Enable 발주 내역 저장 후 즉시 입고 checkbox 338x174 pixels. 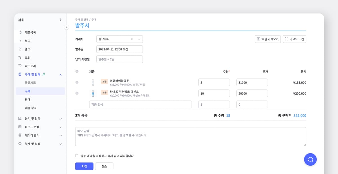76,156
